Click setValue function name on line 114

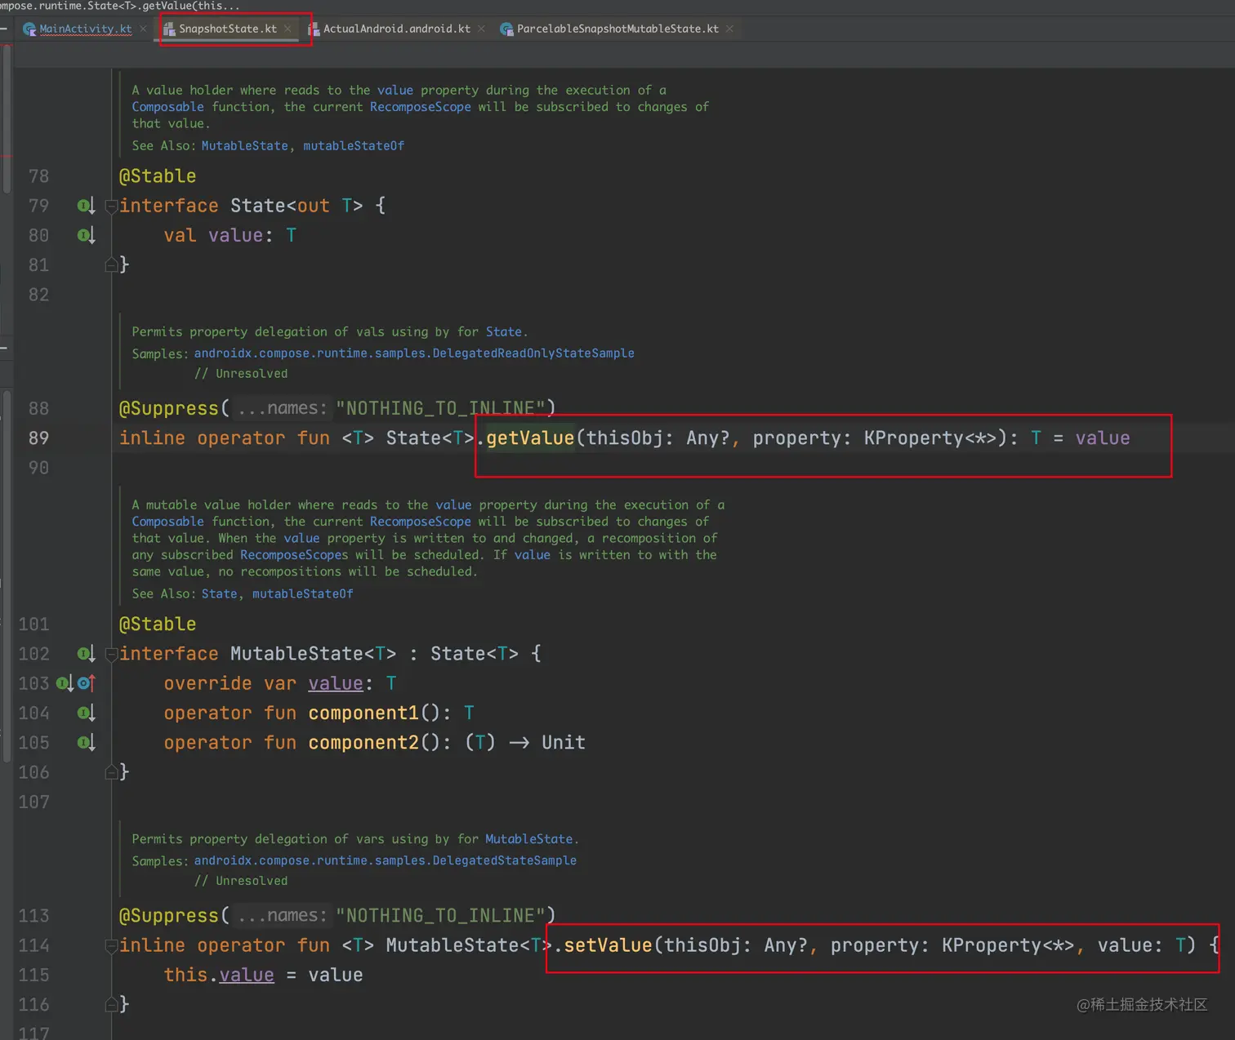tap(608, 945)
